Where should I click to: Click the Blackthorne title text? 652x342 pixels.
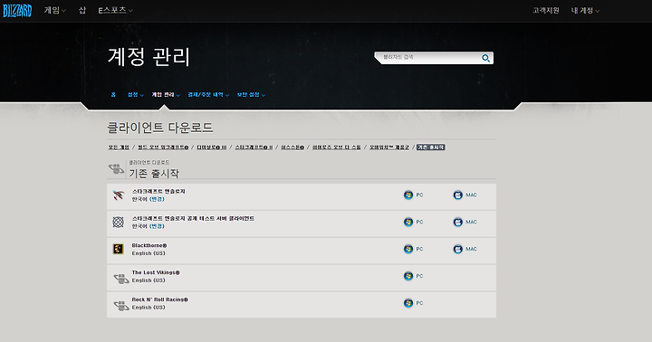click(x=149, y=245)
